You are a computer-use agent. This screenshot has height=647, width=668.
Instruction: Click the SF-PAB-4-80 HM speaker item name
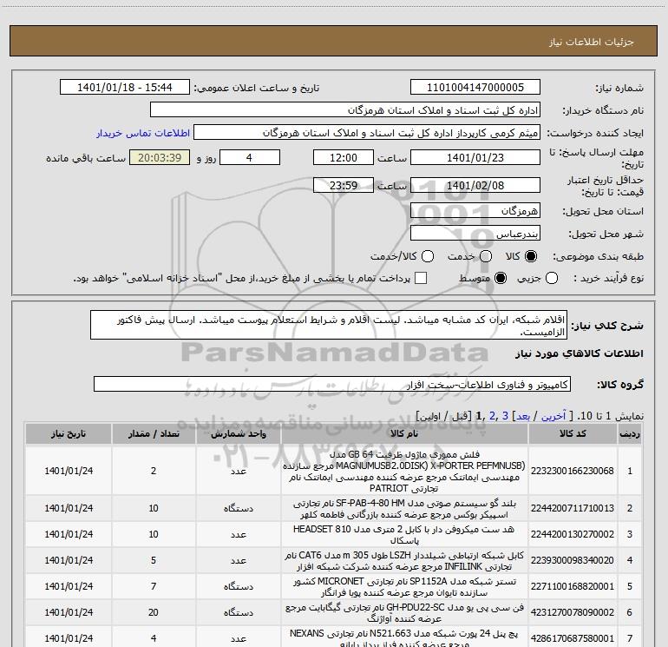404,509
